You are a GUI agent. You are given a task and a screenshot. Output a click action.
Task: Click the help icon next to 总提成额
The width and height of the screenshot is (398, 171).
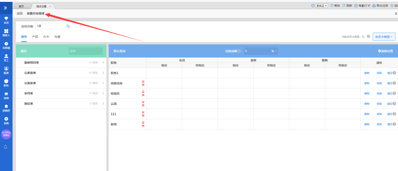[239, 51]
